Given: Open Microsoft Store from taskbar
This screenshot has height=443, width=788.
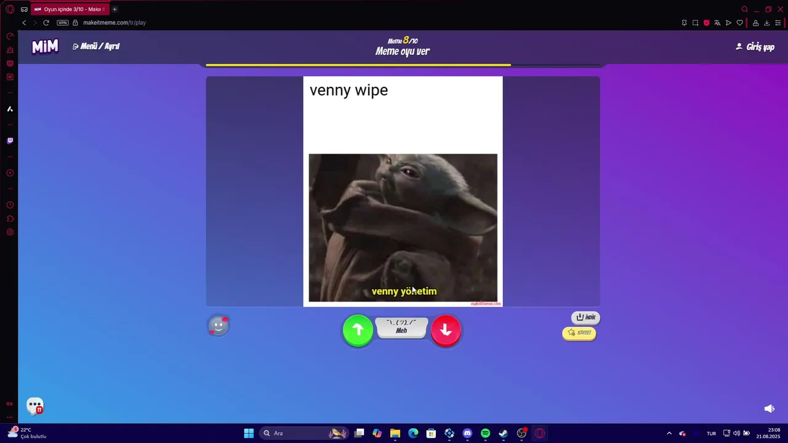Looking at the screenshot, I should (431, 433).
